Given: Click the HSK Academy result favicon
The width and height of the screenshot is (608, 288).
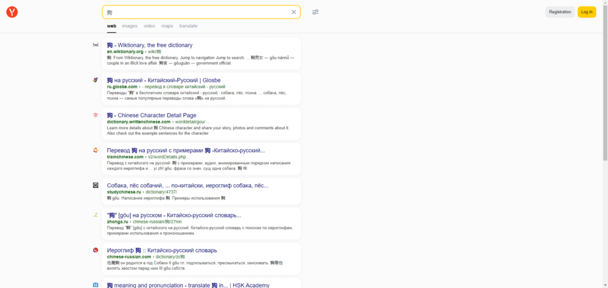Looking at the screenshot, I should 96,285.
